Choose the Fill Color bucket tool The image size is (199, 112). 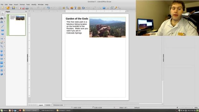[x=2, y=22]
